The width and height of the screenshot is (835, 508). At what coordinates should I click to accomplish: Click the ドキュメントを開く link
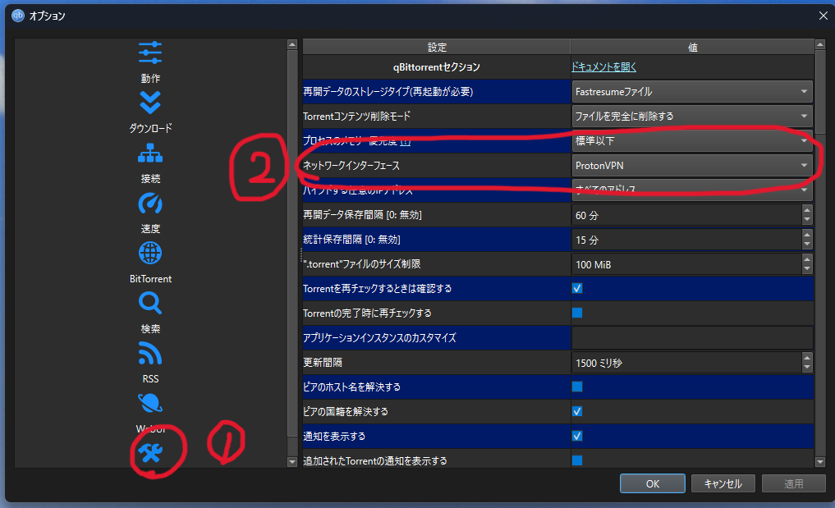coord(603,67)
